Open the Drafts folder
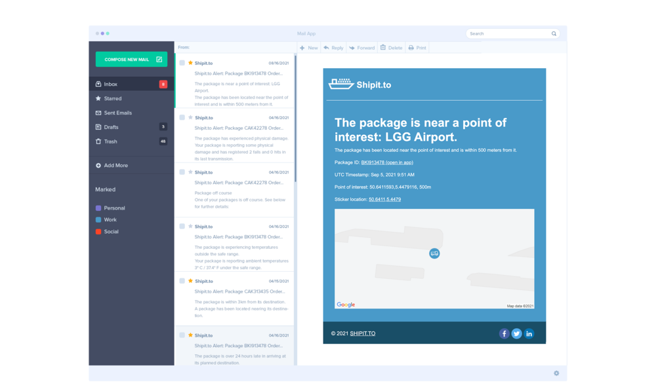The height and width of the screenshot is (391, 656). coord(131,127)
